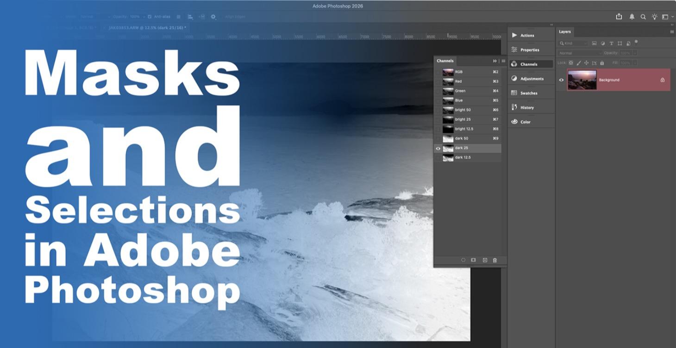
Task: Select the bright 25 channel
Action: (468, 119)
